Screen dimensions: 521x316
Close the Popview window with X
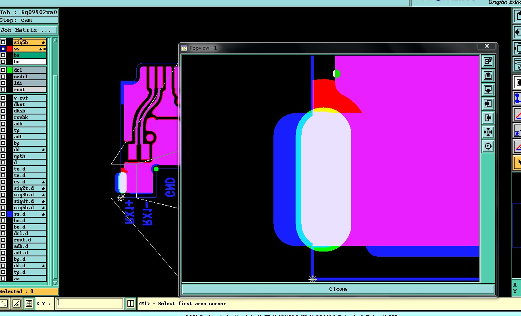pos(487,46)
